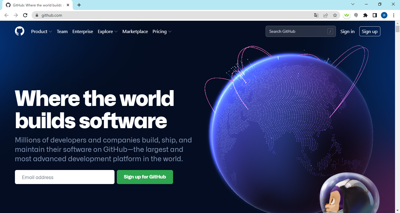
Task: Focus the Email address input field
Action: tap(65, 177)
